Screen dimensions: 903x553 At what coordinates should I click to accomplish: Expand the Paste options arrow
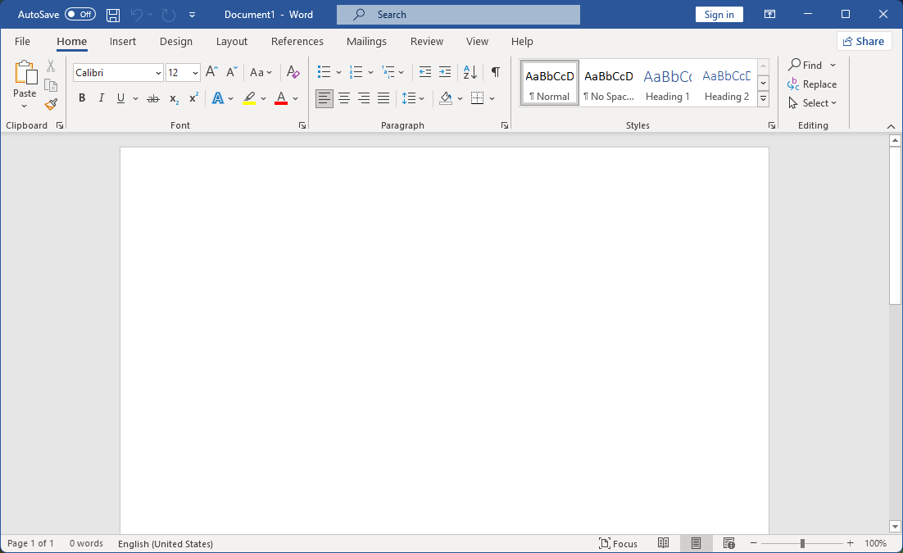pyautogui.click(x=25, y=106)
